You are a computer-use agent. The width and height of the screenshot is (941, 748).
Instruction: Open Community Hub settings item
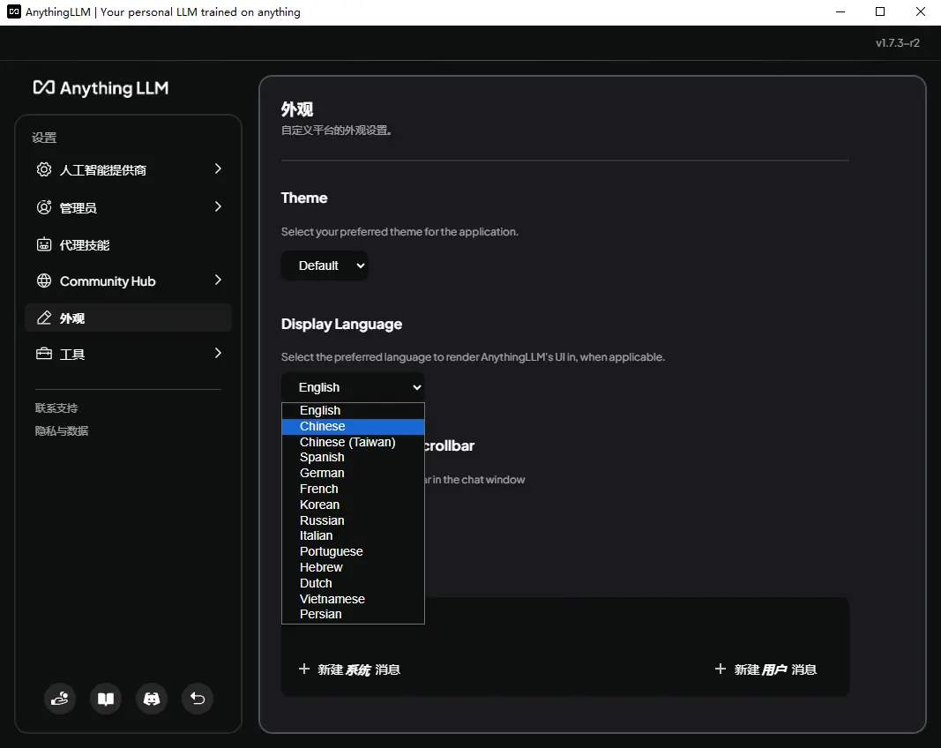129,281
